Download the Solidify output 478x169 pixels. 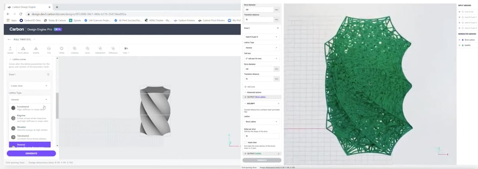coord(278,153)
